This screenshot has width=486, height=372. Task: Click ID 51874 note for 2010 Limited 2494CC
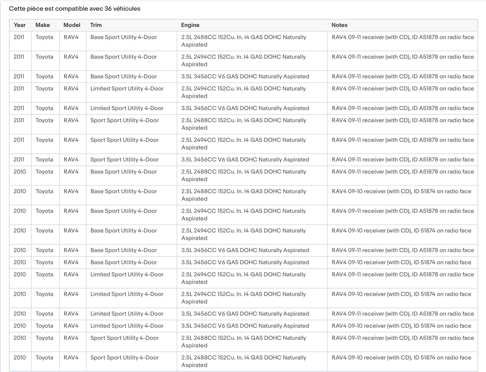[401, 294]
